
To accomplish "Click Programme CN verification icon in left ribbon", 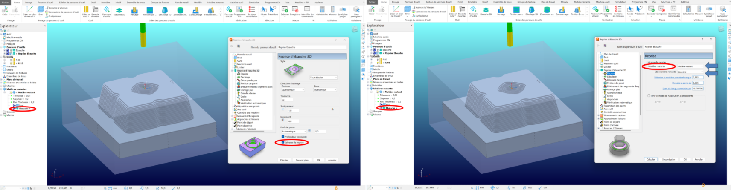I will 239,11.
